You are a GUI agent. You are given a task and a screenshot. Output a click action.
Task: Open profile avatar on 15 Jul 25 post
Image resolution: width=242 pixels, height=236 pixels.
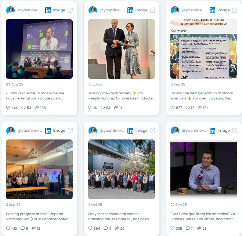(x=93, y=10)
